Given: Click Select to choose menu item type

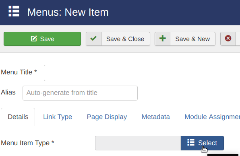Looking at the screenshot, I should click(x=202, y=143).
